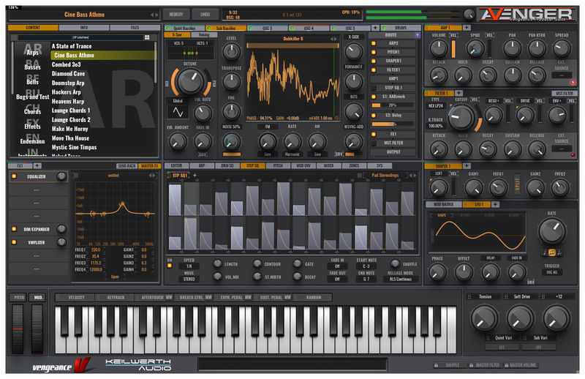Open RELEASE MODE RLS Continuous dropdown
The width and height of the screenshot is (585, 379).
click(x=401, y=279)
